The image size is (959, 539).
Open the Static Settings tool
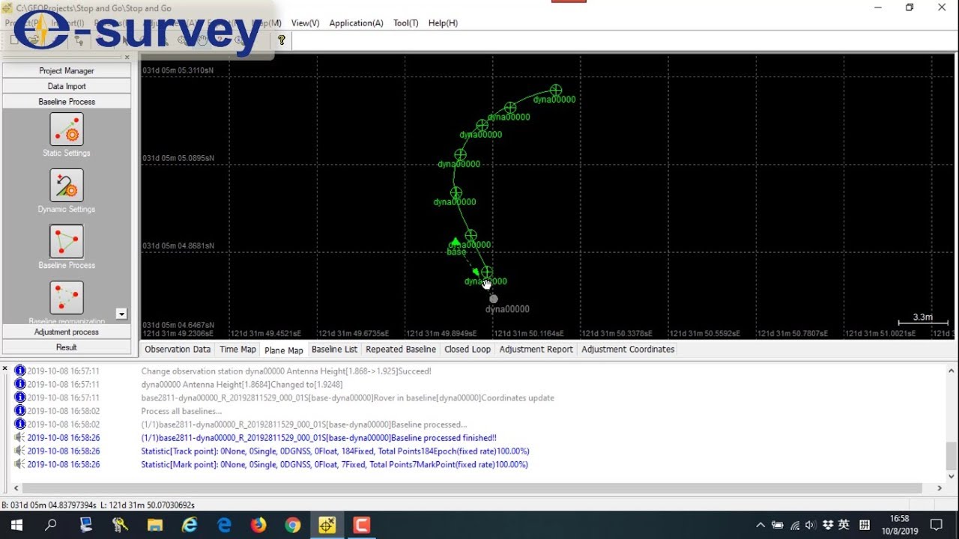coord(67,129)
